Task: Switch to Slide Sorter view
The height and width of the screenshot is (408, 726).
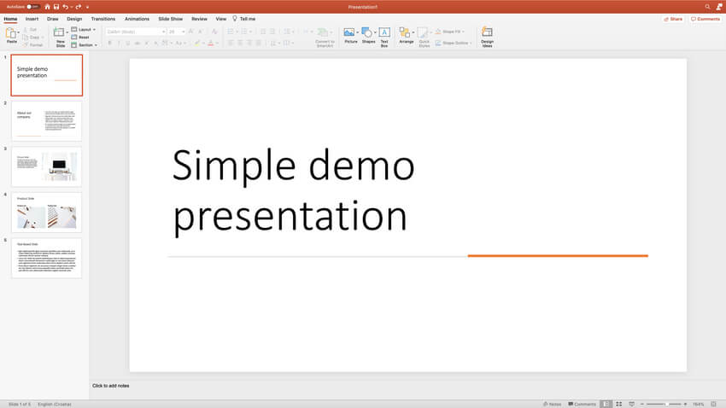Action: [618, 404]
